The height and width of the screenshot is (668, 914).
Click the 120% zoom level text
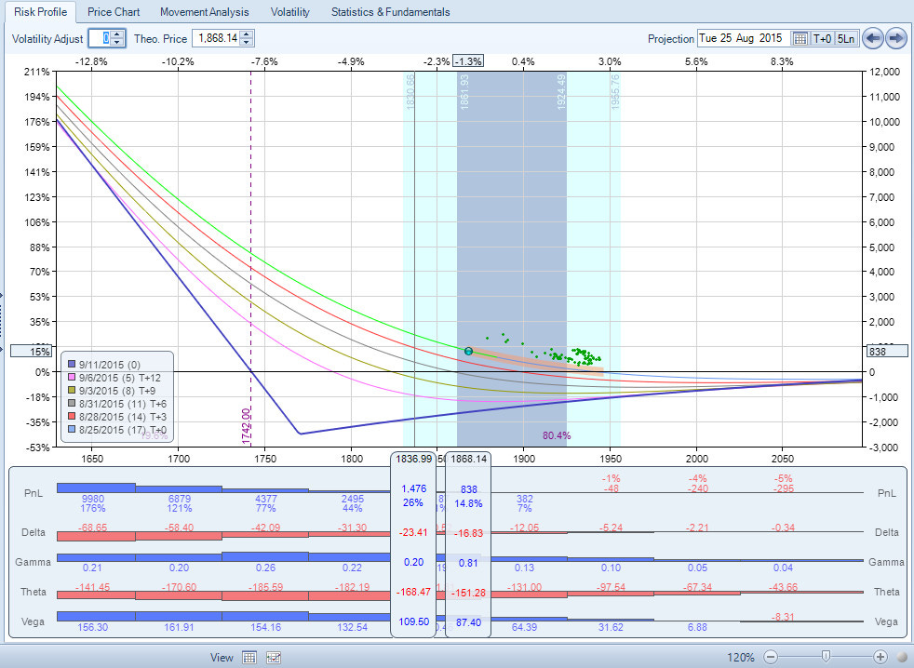pos(741,658)
